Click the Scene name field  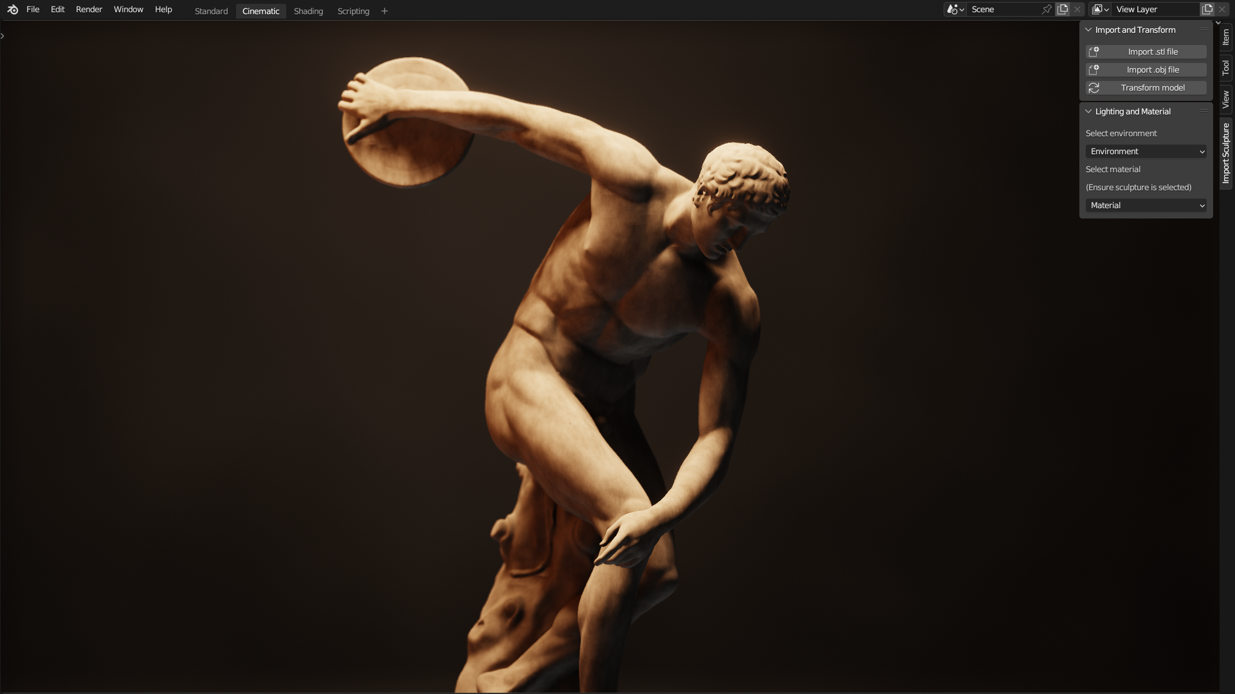pyautogui.click(x=1003, y=10)
